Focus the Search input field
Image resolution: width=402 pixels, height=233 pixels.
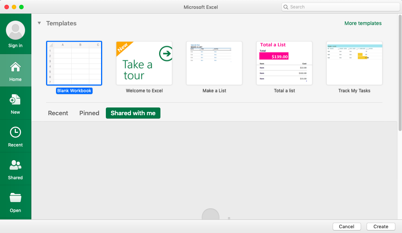point(340,7)
